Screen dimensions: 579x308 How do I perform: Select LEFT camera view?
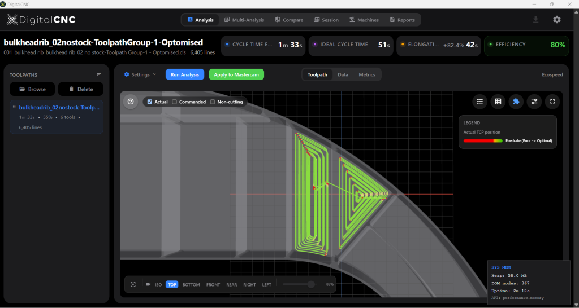[266, 284]
